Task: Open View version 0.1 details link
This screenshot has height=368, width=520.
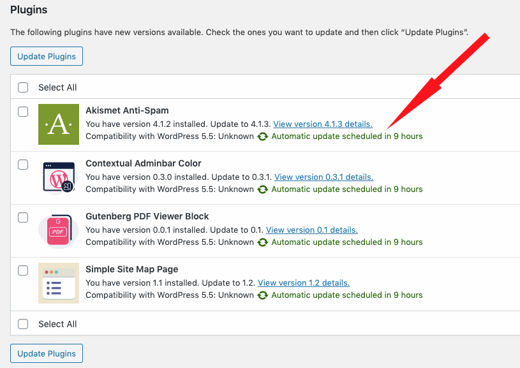Action: tap(312, 230)
